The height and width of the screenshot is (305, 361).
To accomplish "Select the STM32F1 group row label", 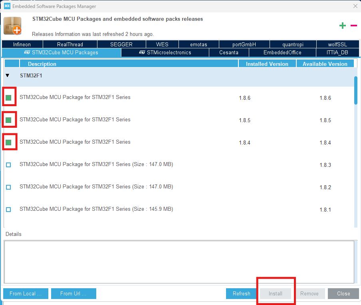I will pyautogui.click(x=31, y=75).
